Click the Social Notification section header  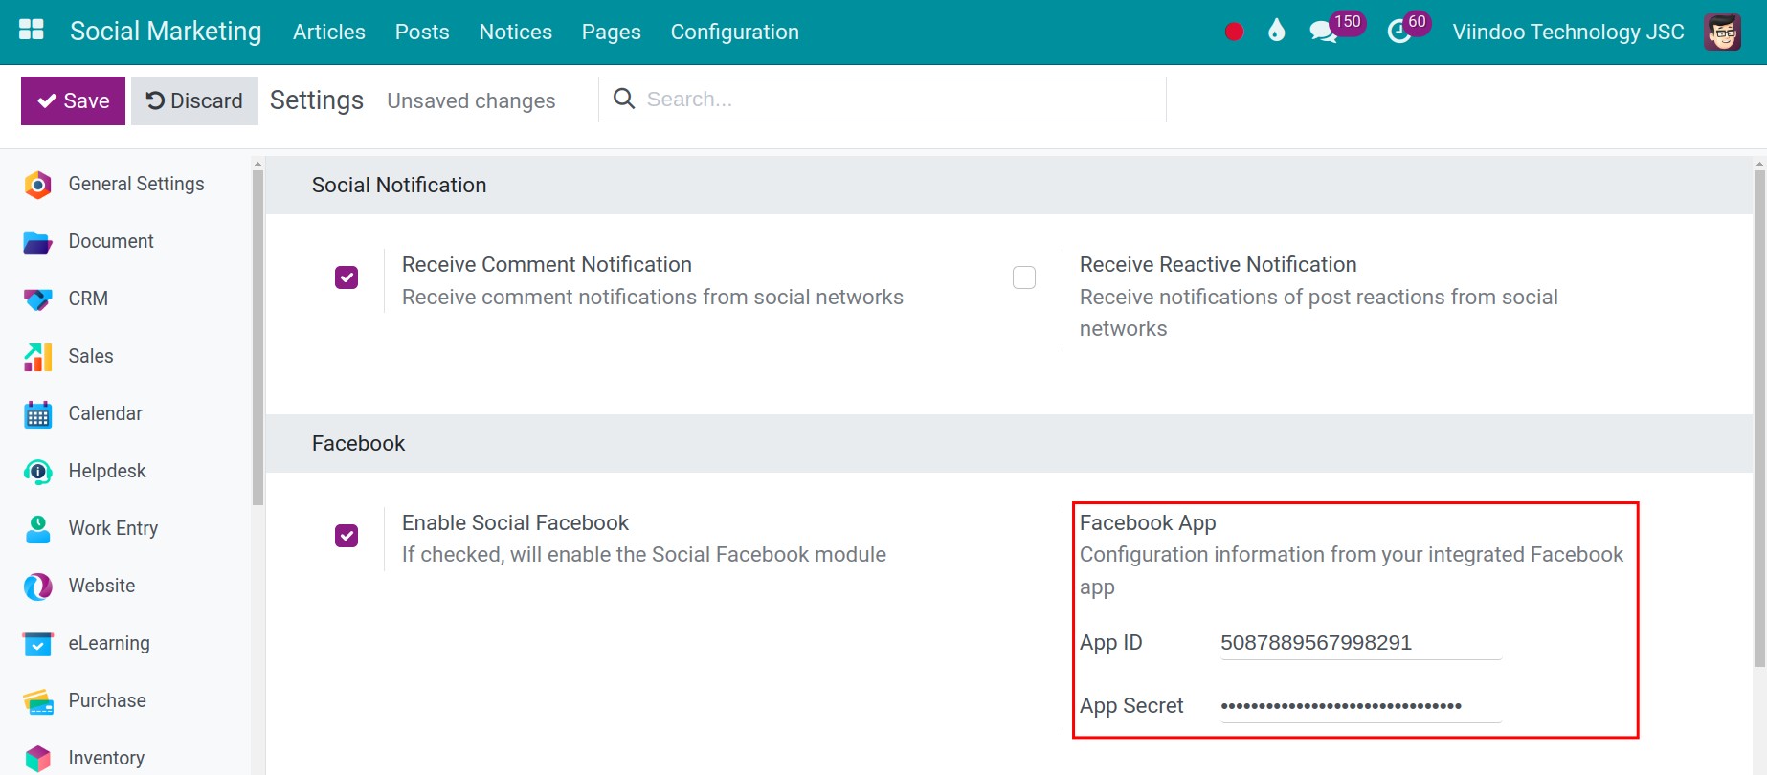[1009, 186]
